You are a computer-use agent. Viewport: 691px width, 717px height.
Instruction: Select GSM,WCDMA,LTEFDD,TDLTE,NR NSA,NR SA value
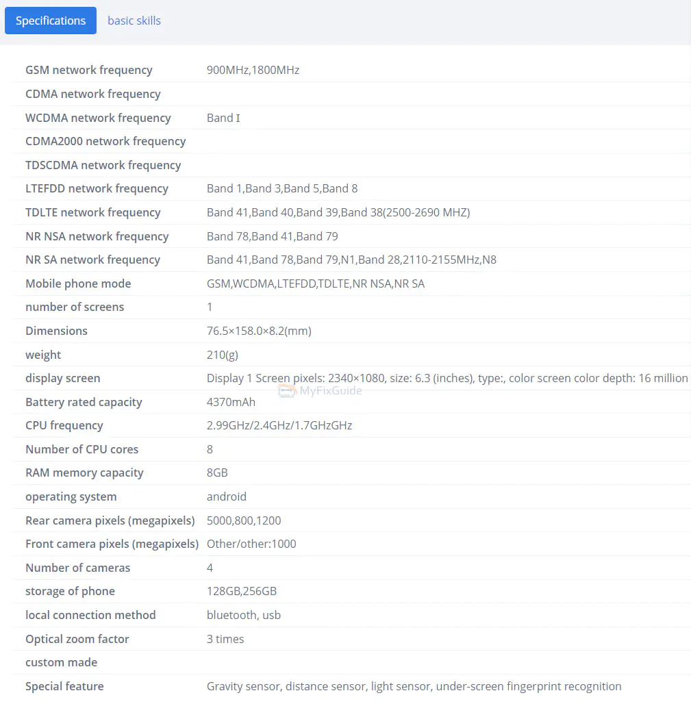tap(316, 284)
